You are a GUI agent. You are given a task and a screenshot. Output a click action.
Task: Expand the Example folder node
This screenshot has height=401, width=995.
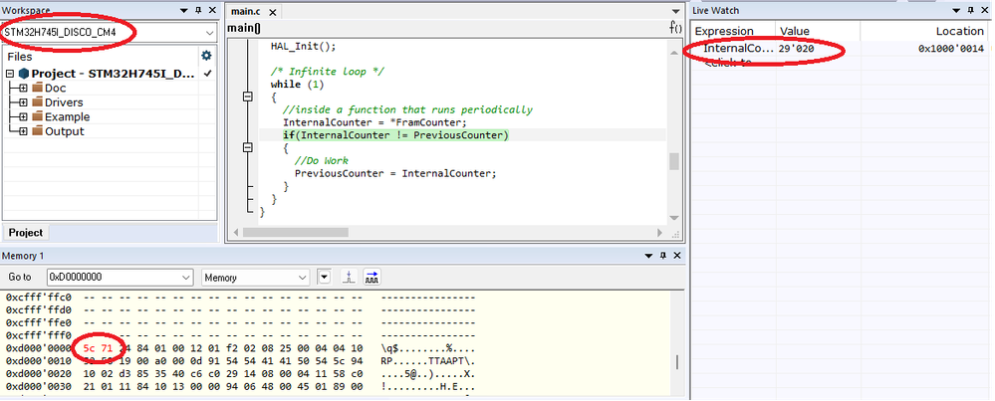(23, 117)
